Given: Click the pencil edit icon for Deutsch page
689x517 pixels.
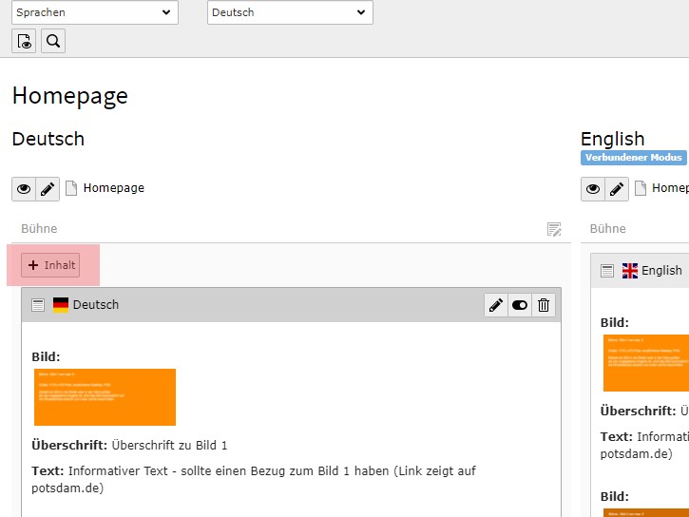Looking at the screenshot, I should [48, 188].
